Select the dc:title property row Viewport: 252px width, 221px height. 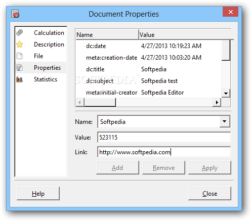click(148, 69)
